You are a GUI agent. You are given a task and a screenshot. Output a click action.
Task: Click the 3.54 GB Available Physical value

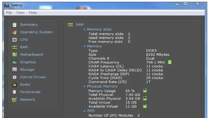coord(133,99)
